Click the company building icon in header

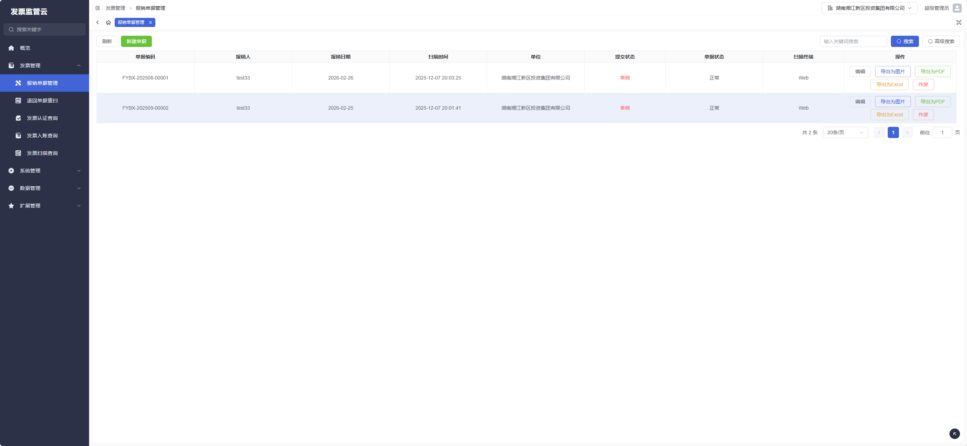point(830,8)
